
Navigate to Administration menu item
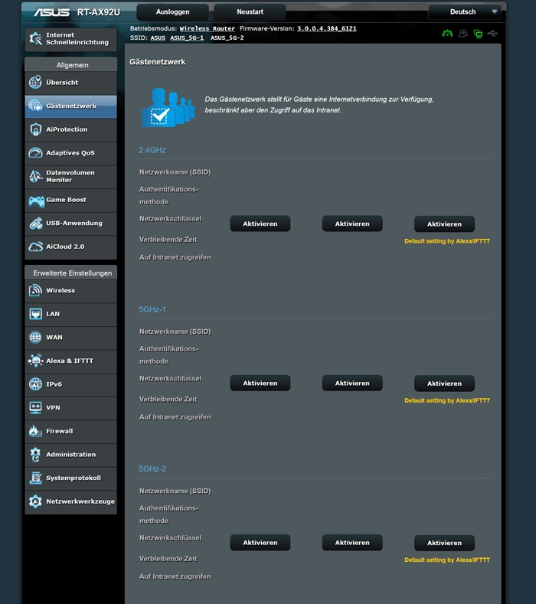point(71,455)
